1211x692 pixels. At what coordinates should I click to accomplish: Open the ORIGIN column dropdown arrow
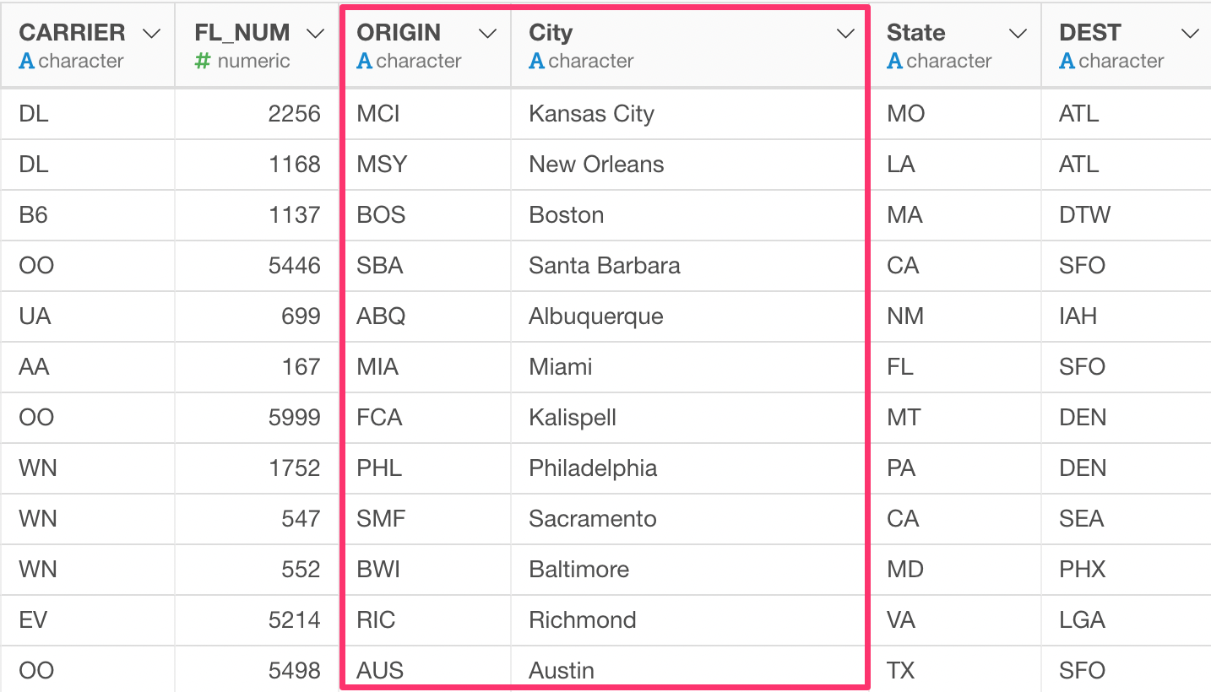pos(487,34)
